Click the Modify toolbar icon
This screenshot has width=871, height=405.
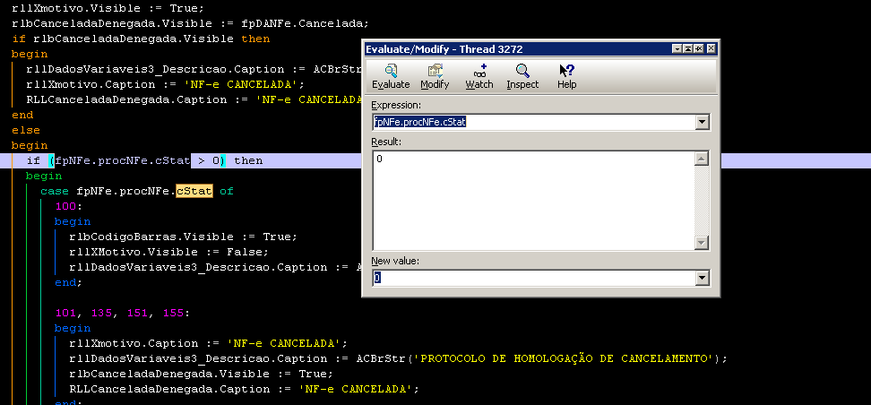point(435,77)
